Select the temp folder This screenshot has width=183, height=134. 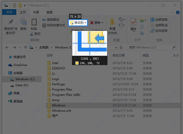pos(54,100)
